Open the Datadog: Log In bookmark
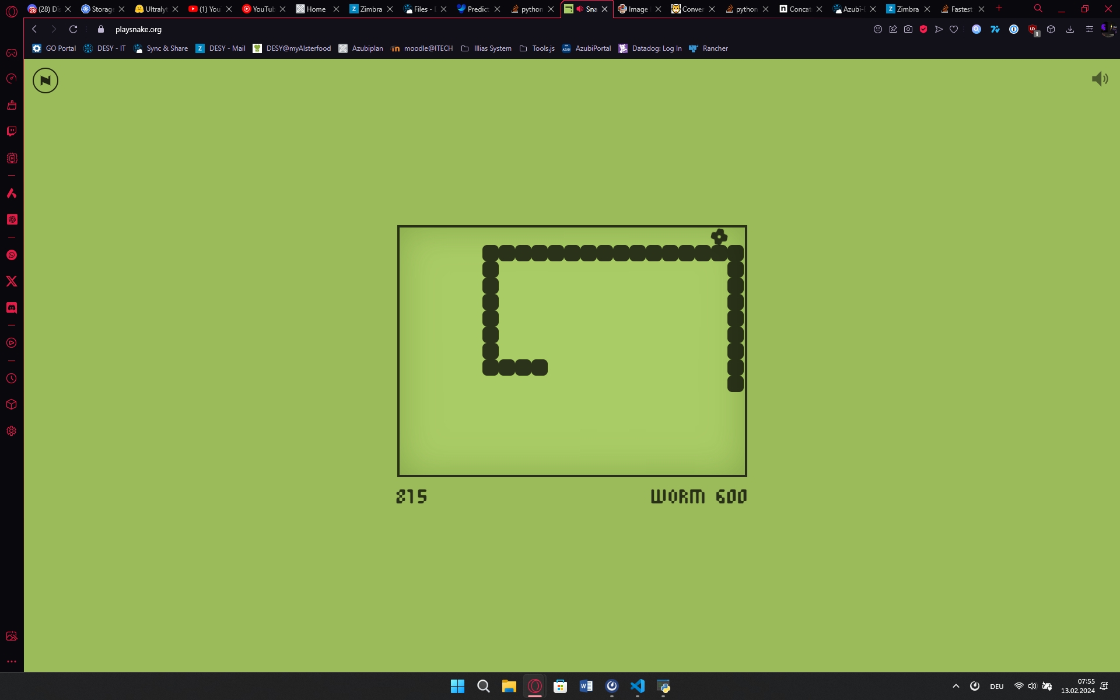 (650, 48)
